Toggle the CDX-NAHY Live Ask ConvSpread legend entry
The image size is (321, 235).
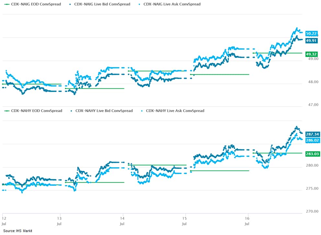(172, 111)
